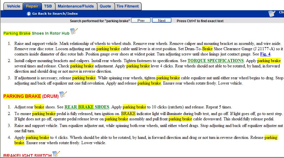
Task: Open note icon beside PARKING BRAKE (DRUM) heading
Action: click(x=63, y=95)
